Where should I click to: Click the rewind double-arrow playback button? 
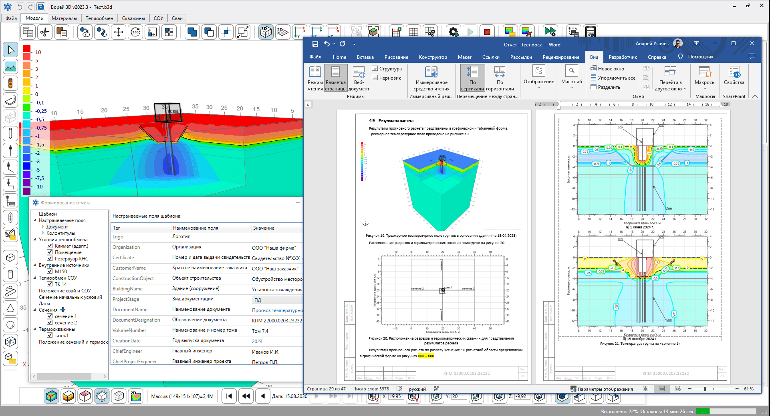pyautogui.click(x=246, y=396)
